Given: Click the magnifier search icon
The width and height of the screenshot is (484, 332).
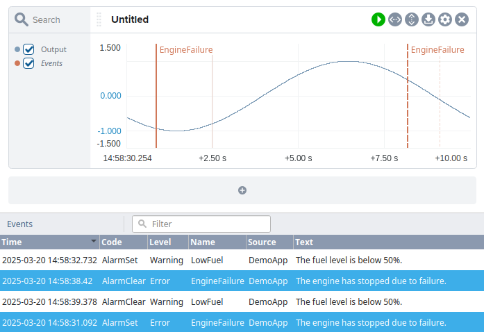Looking at the screenshot, I should tap(22, 19).
